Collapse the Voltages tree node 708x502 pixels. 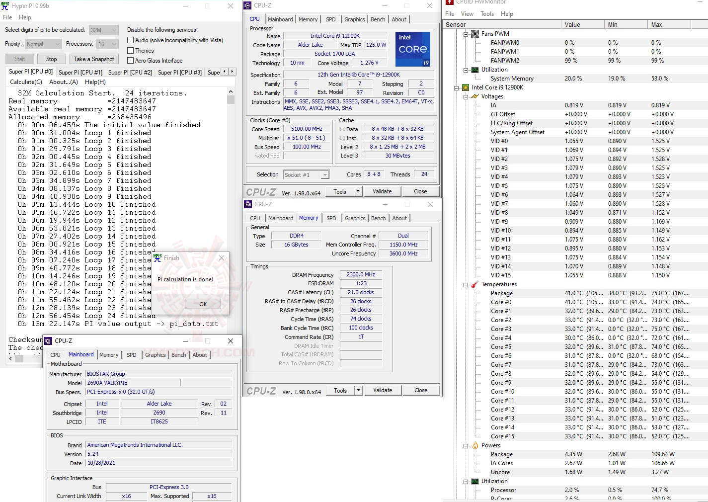466,97
